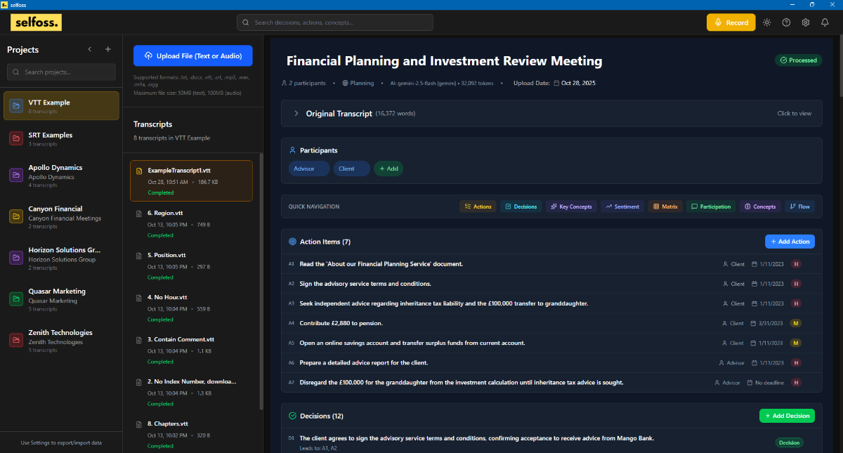Open the help question mark icon

(x=786, y=22)
